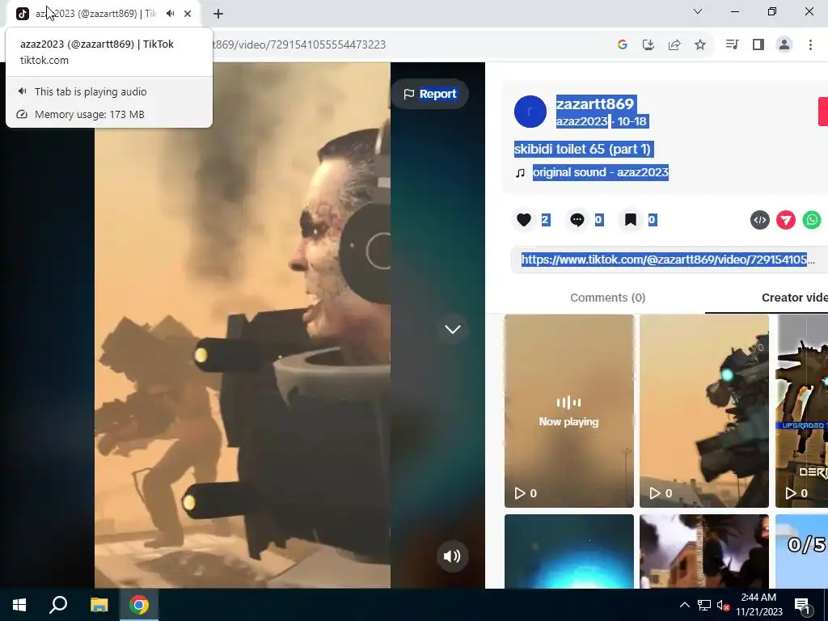This screenshot has width=828, height=621.
Task: Switch to Comments (0) tab
Action: click(x=608, y=298)
